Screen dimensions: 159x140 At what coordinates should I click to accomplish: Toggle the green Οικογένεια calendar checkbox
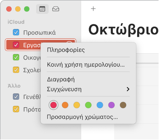tap(16, 57)
